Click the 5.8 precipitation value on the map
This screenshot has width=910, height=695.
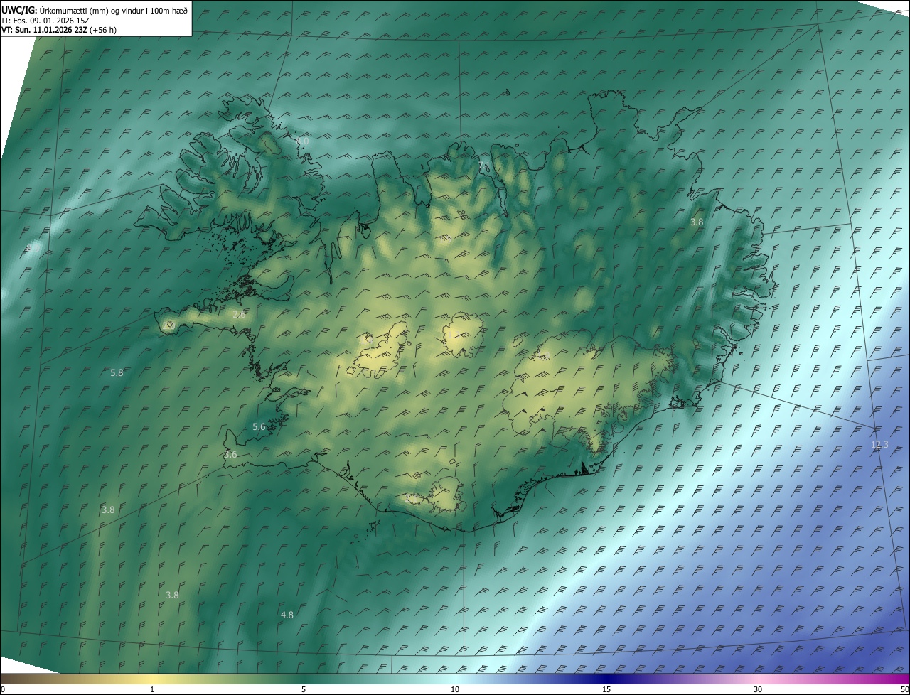117,372
